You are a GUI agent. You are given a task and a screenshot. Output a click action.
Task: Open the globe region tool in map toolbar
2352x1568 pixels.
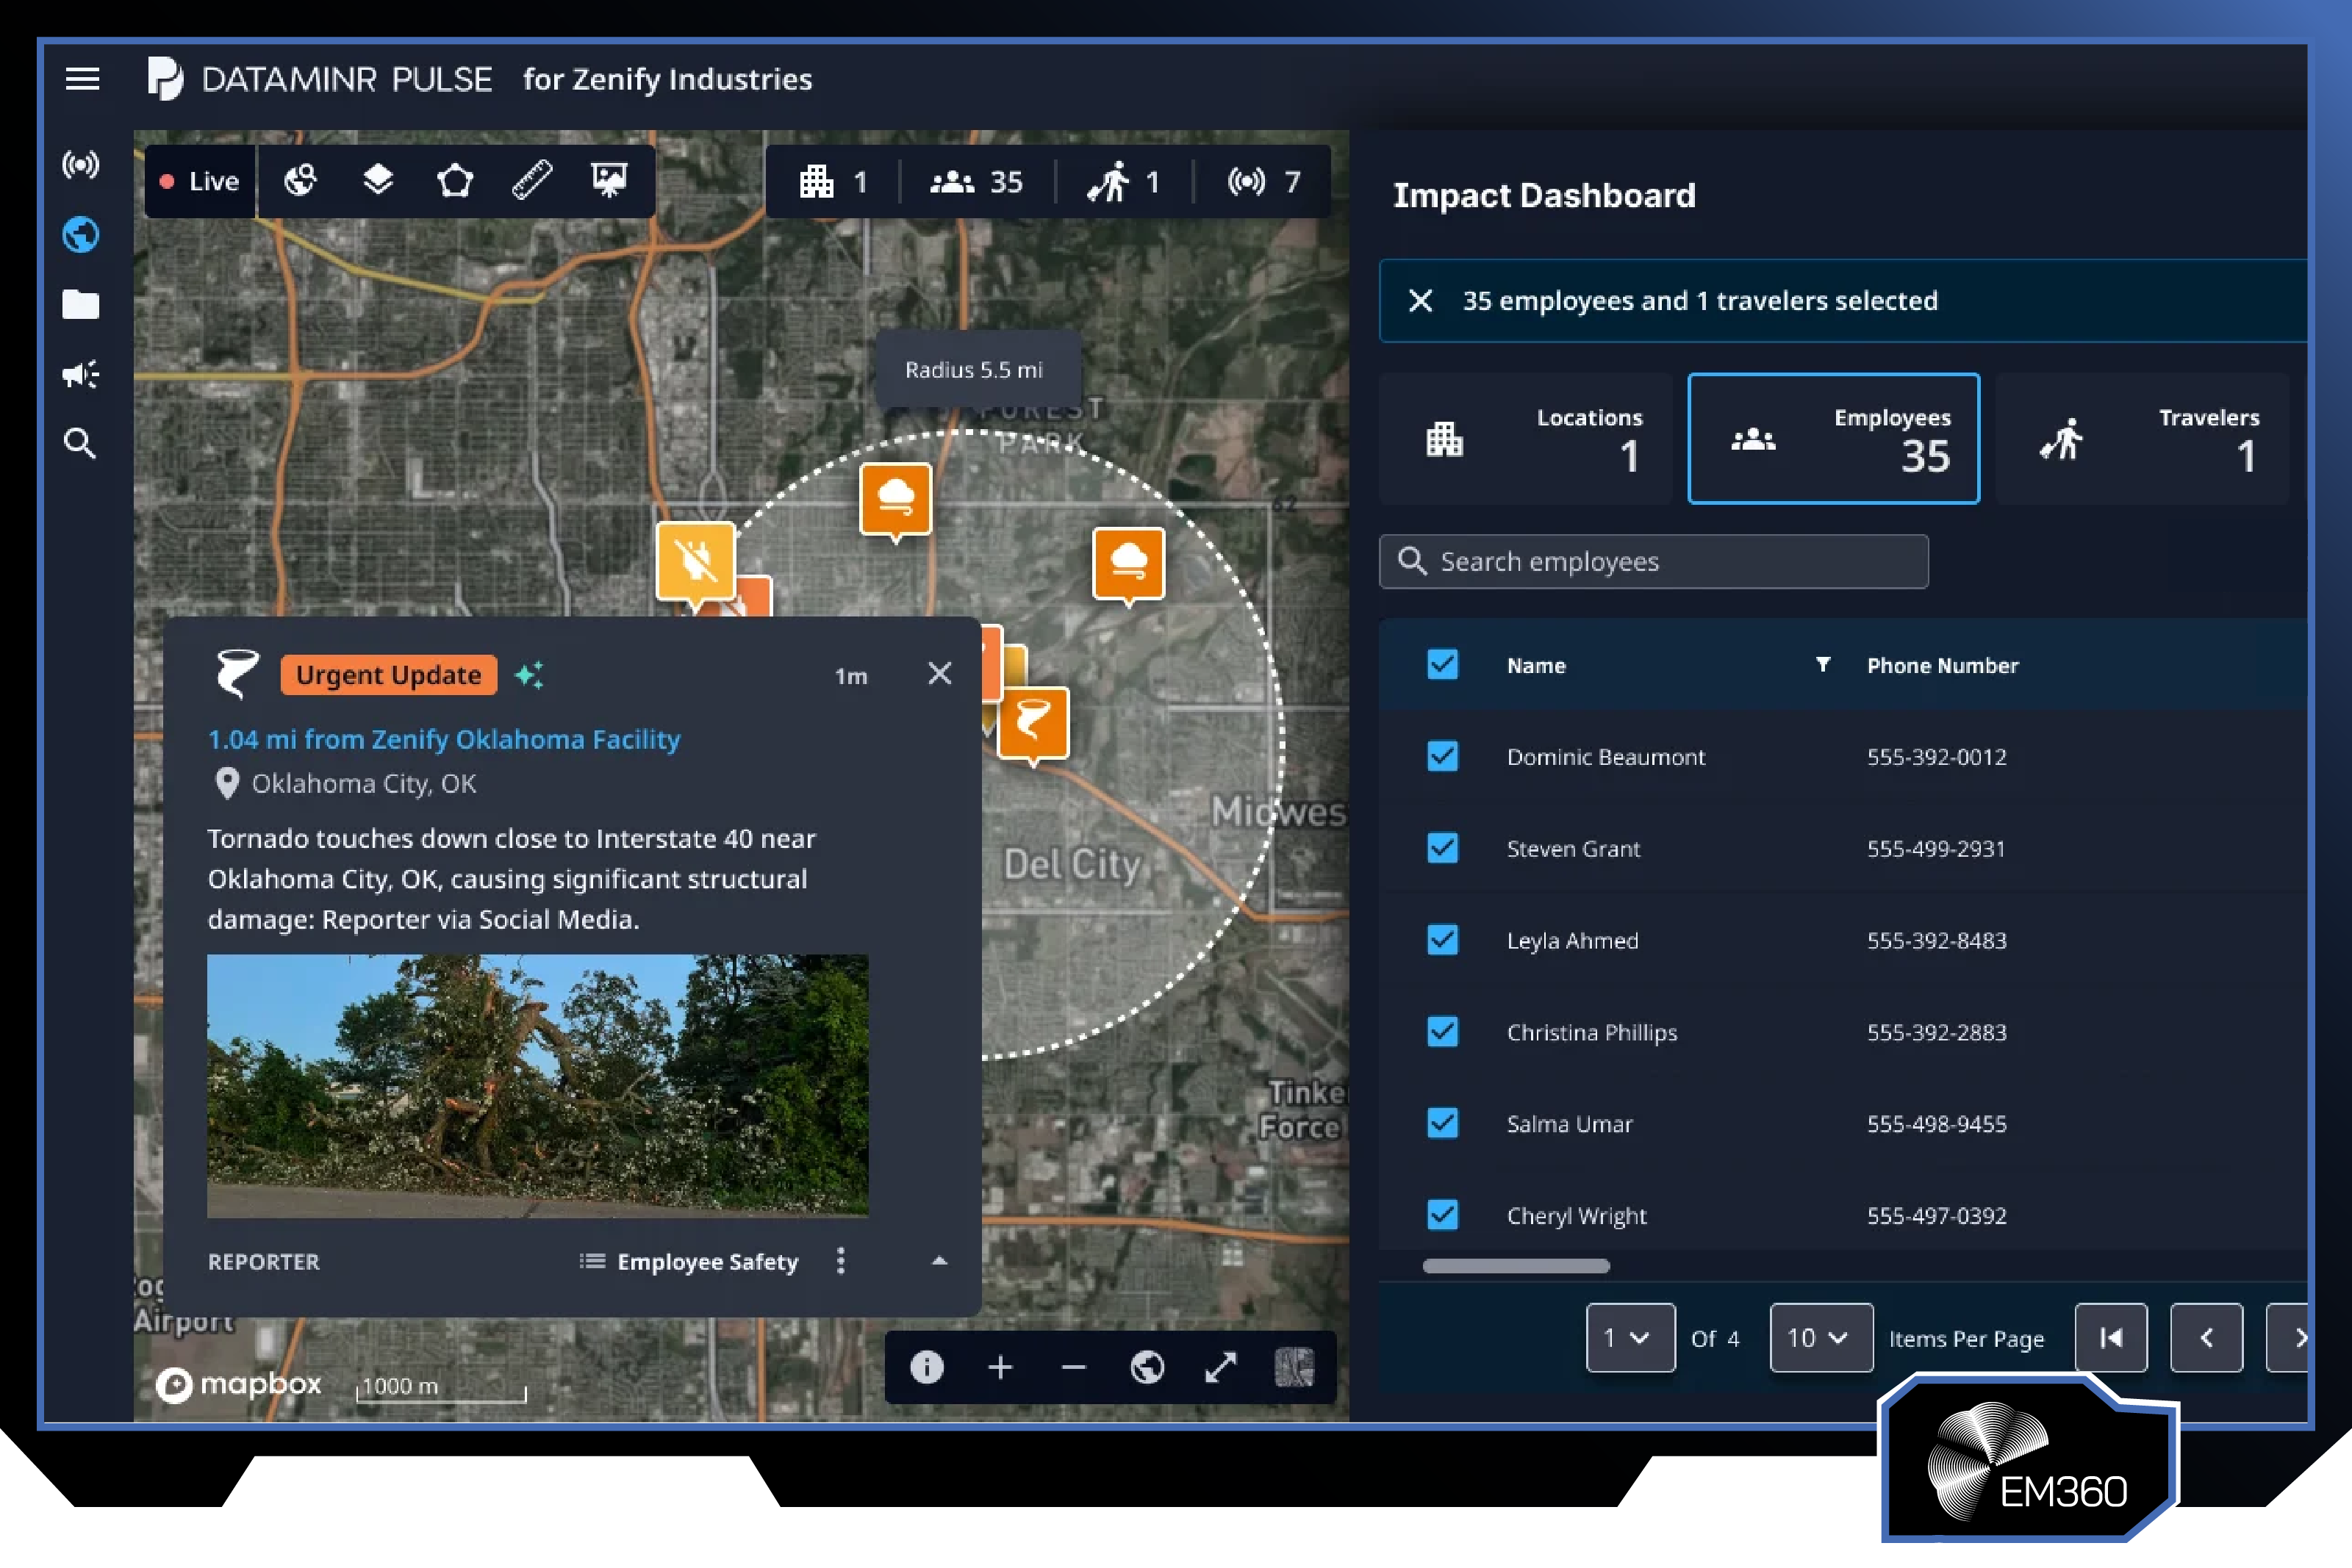tap(301, 181)
